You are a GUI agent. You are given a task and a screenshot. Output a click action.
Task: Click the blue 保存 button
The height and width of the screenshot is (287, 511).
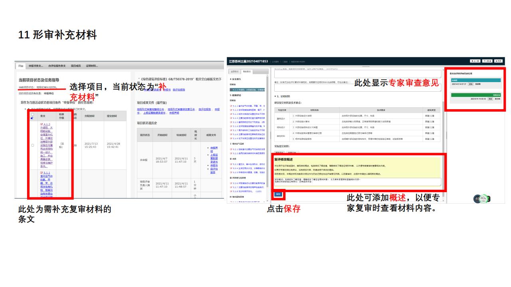(x=278, y=194)
